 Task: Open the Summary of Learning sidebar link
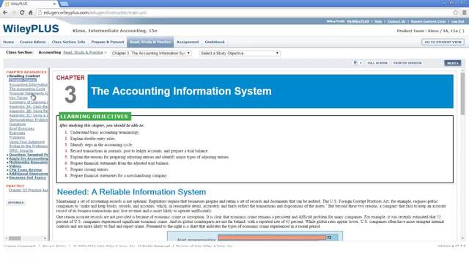29,102
